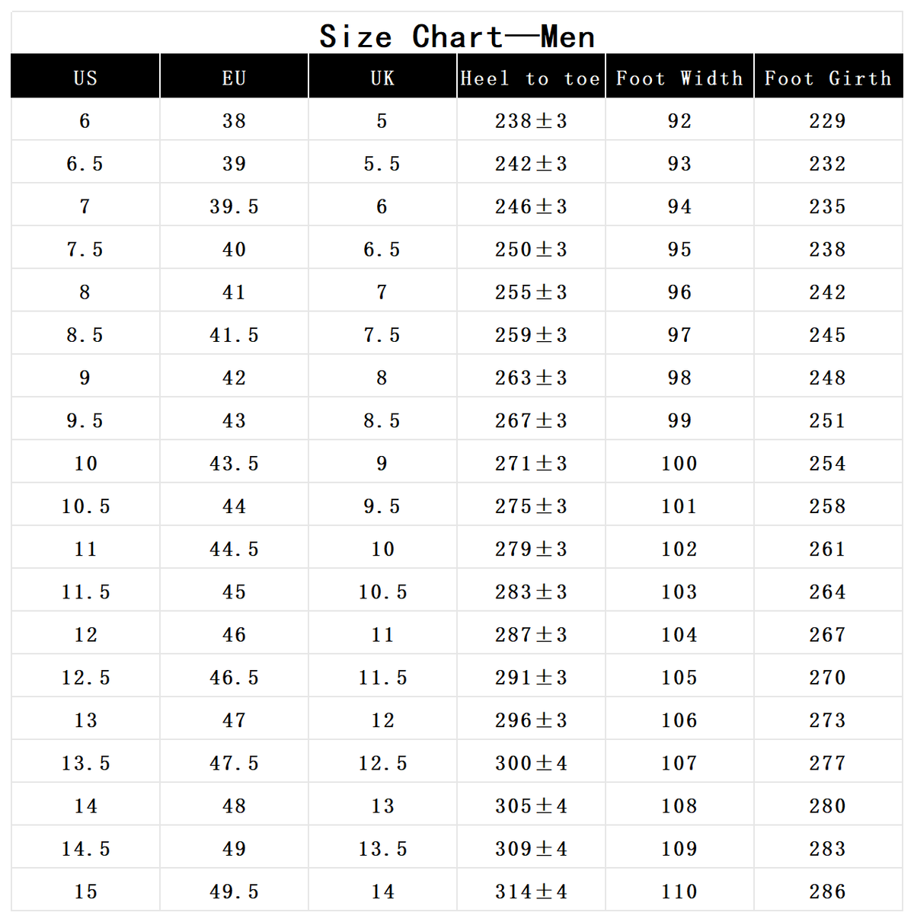Screen dimensions: 914x922
Task: Click the Foot Width column header
Action: point(679,76)
